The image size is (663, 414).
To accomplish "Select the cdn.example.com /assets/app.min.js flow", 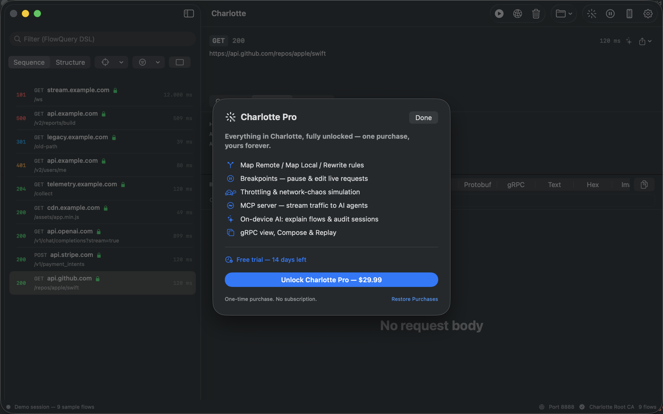I will [x=102, y=212].
